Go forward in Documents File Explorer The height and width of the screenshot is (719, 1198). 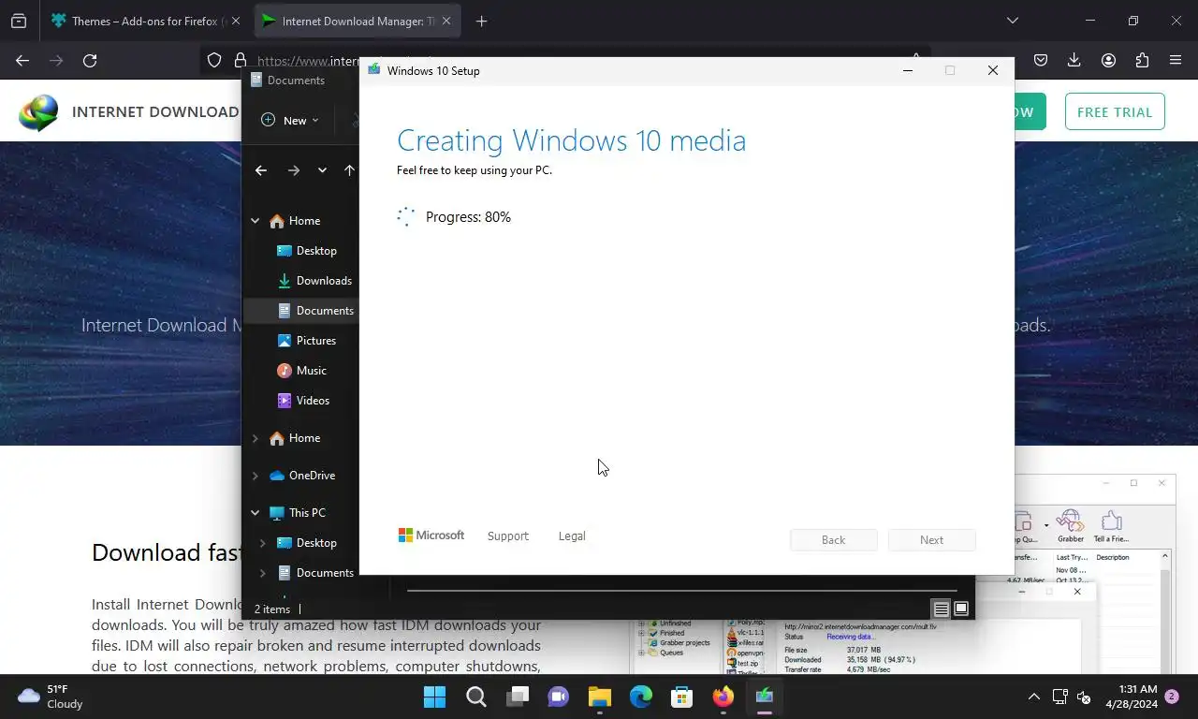point(294,170)
